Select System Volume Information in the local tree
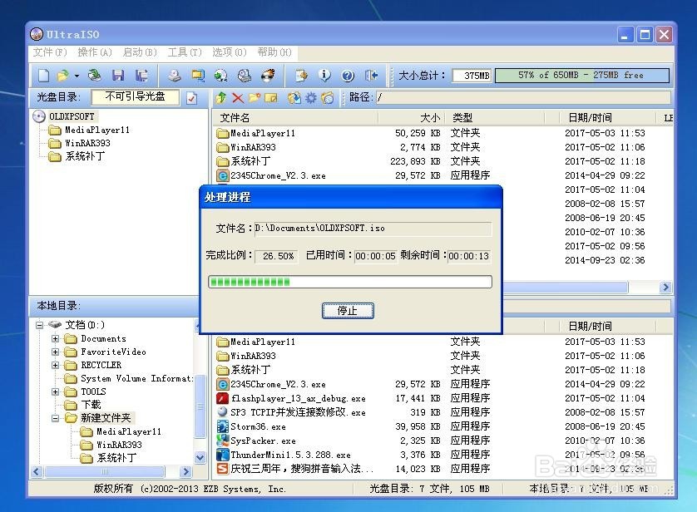This screenshot has height=512, width=697. [x=137, y=378]
